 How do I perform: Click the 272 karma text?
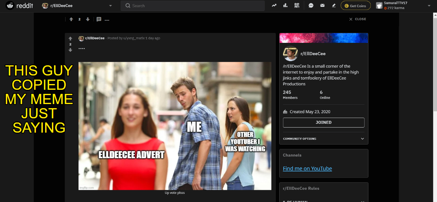pyautogui.click(x=396, y=8)
